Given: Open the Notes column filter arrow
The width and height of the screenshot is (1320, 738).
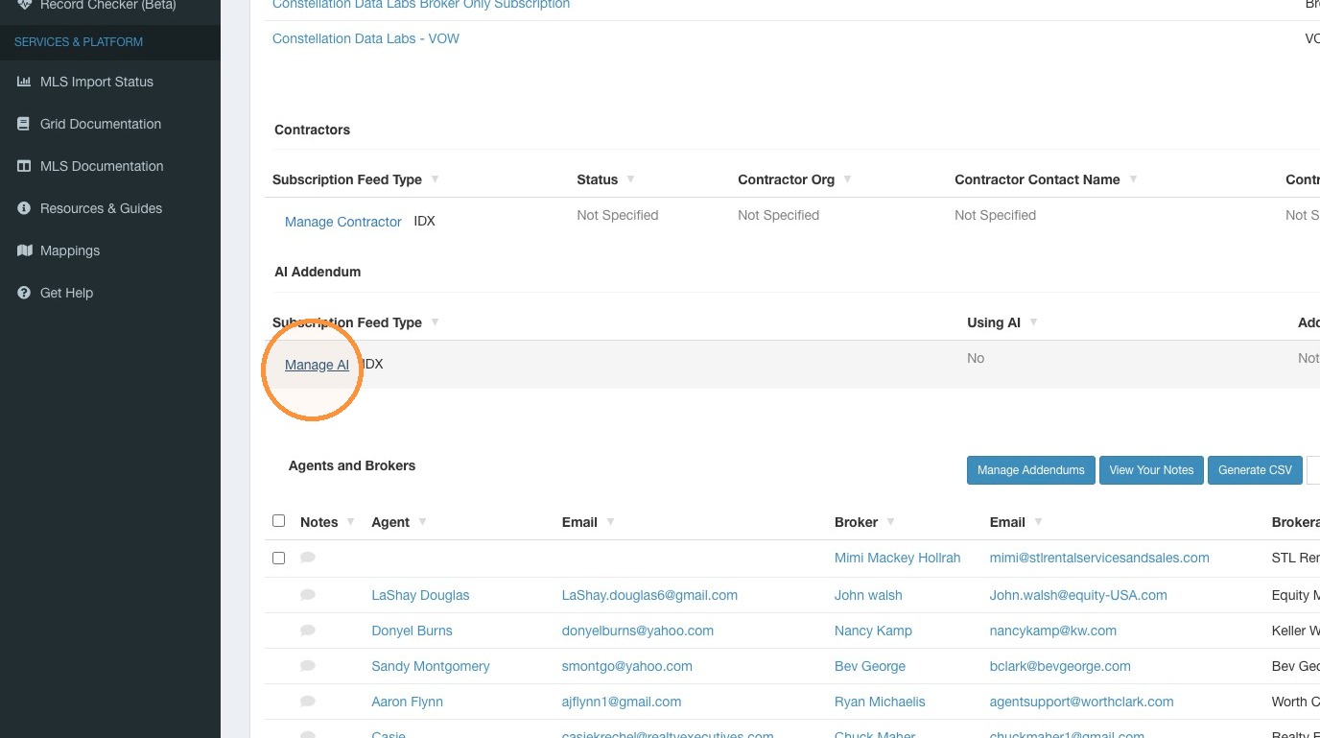Looking at the screenshot, I should pos(350,522).
